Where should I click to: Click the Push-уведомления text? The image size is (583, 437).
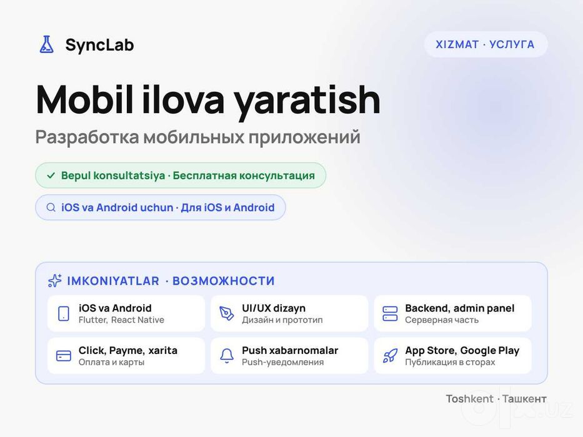click(282, 362)
